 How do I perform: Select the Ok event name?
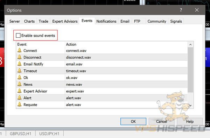(26, 78)
